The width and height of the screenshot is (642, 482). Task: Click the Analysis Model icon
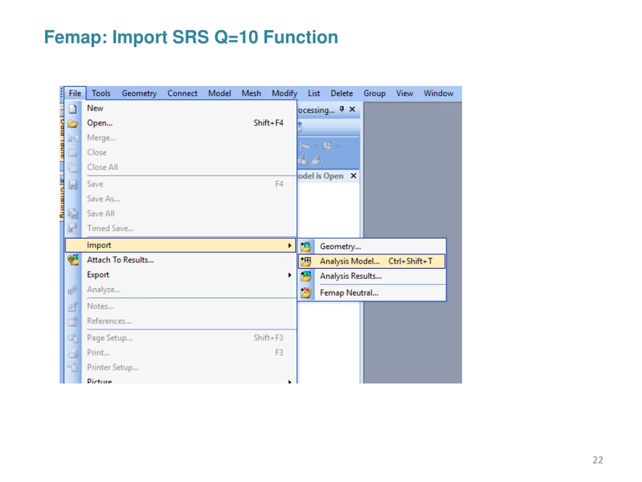pos(306,262)
